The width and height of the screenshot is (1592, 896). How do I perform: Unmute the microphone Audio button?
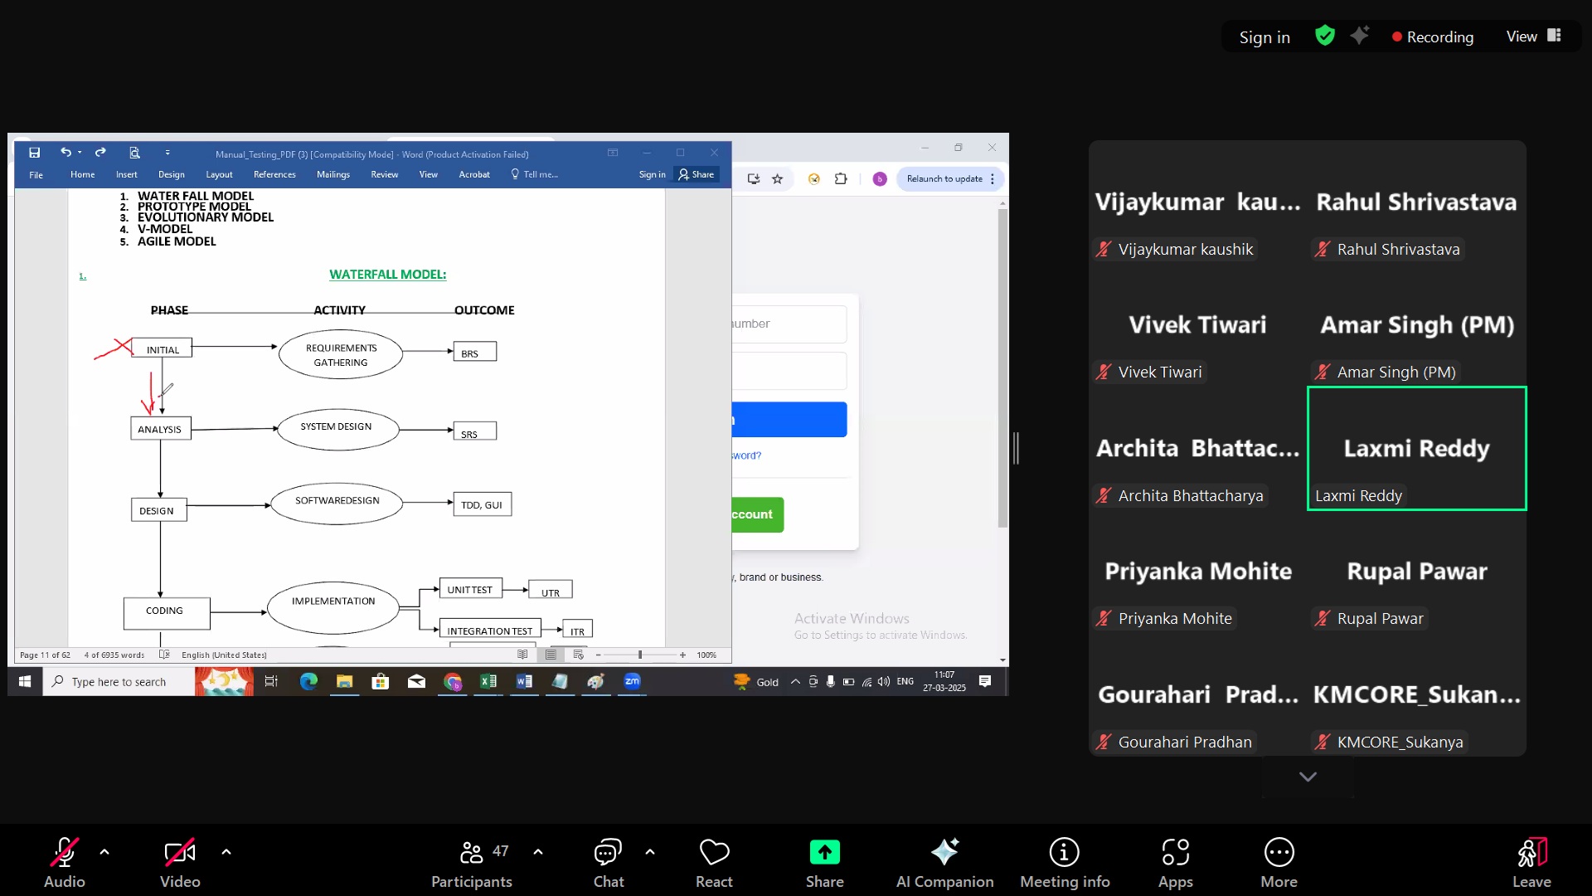pyautogui.click(x=64, y=862)
